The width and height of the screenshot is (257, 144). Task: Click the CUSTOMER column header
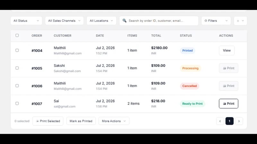(62, 36)
